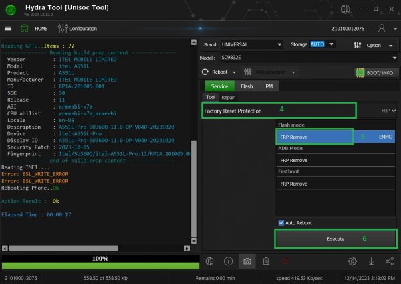Image resolution: width=401 pixels, height=284 pixels.
Task: Select Fastboot FRP Remove
Action: click(x=336, y=184)
